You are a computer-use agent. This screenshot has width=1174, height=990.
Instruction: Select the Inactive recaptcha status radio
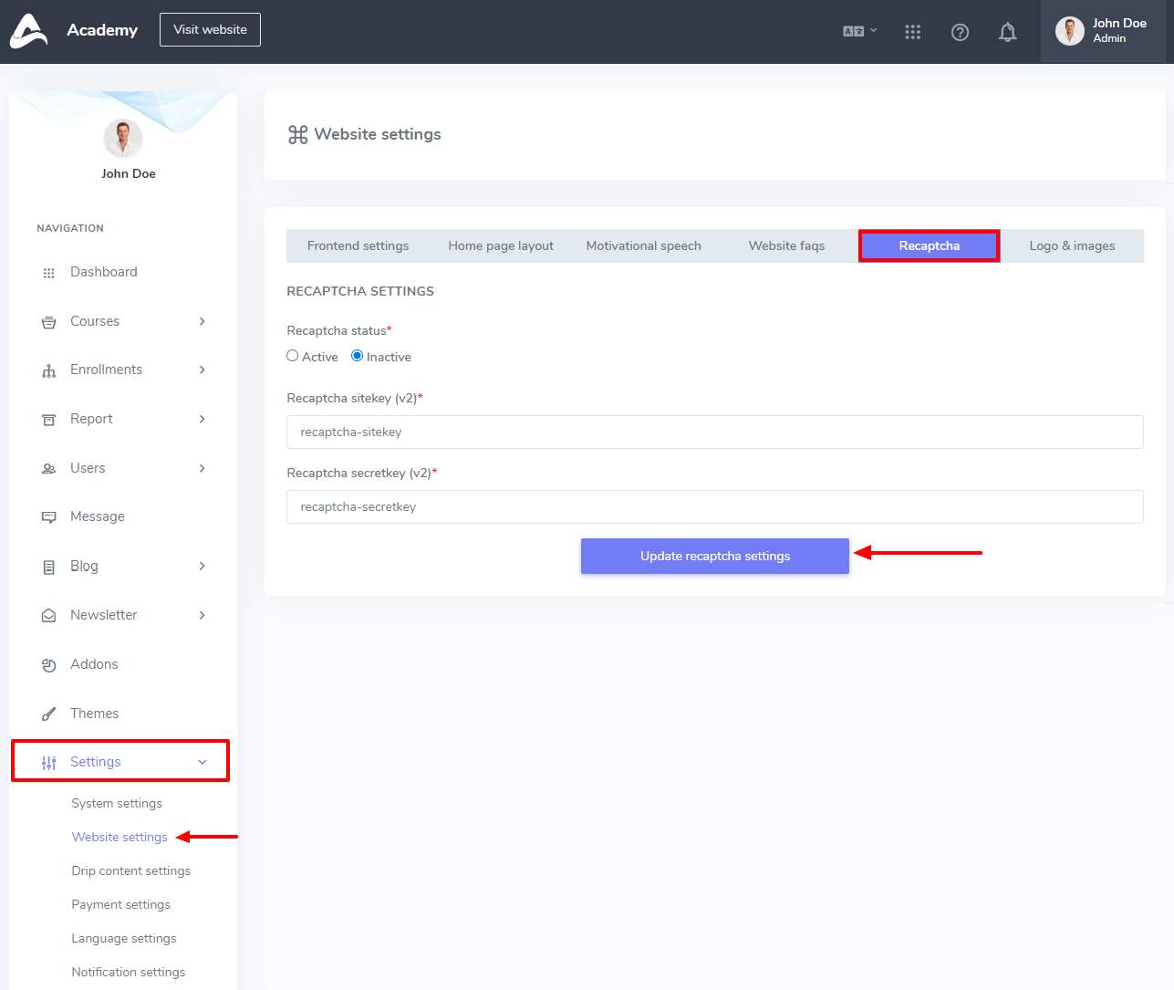(358, 356)
